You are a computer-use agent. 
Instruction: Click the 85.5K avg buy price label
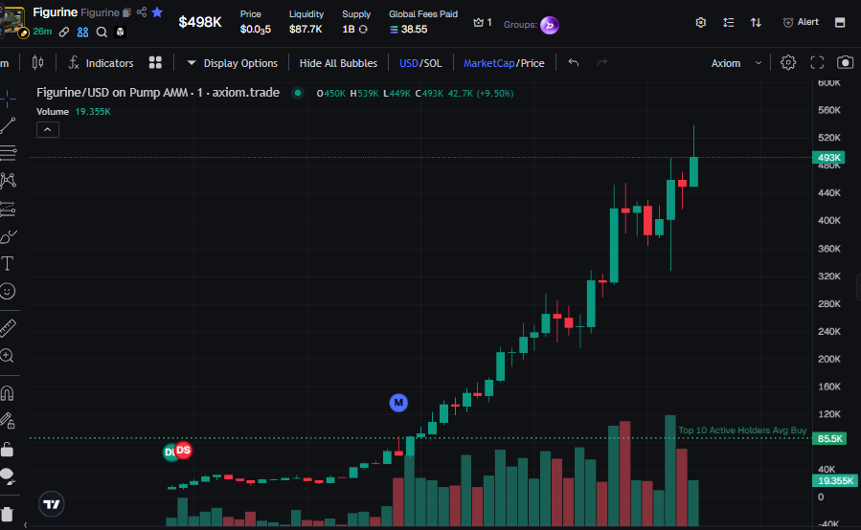click(x=829, y=438)
